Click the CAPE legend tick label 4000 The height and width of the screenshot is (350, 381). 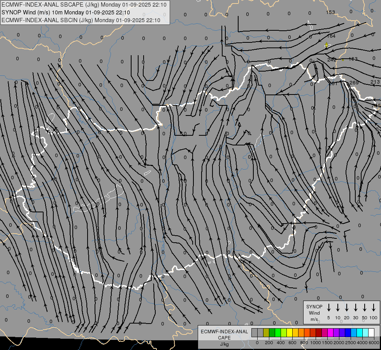pyautogui.click(x=362, y=343)
